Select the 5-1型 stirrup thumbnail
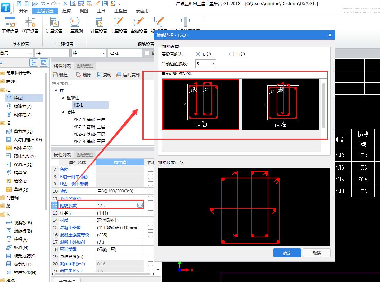The width and height of the screenshot is (380, 282). [201, 104]
